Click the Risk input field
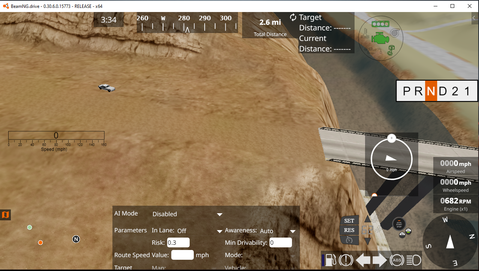The width and height of the screenshot is (479, 271). coord(178,242)
